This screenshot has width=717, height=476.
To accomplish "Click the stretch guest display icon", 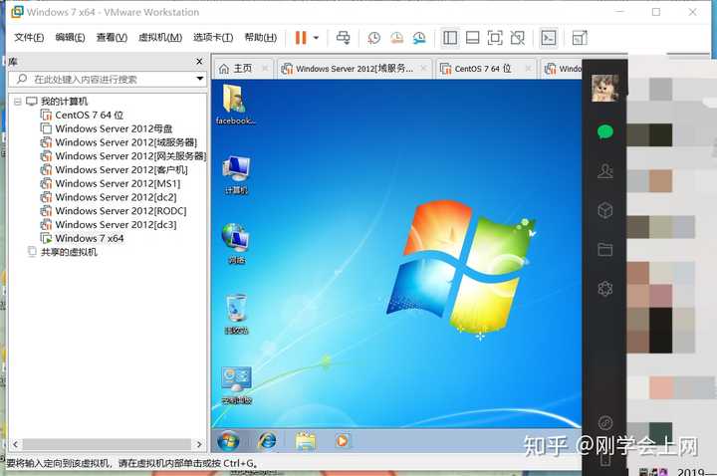I will coord(580,38).
